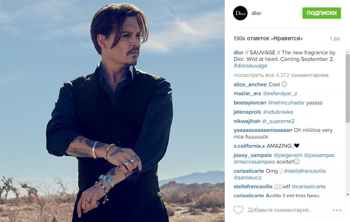Open the three-dots more options menu
Screen dimensions: 350x222
pos(337,210)
